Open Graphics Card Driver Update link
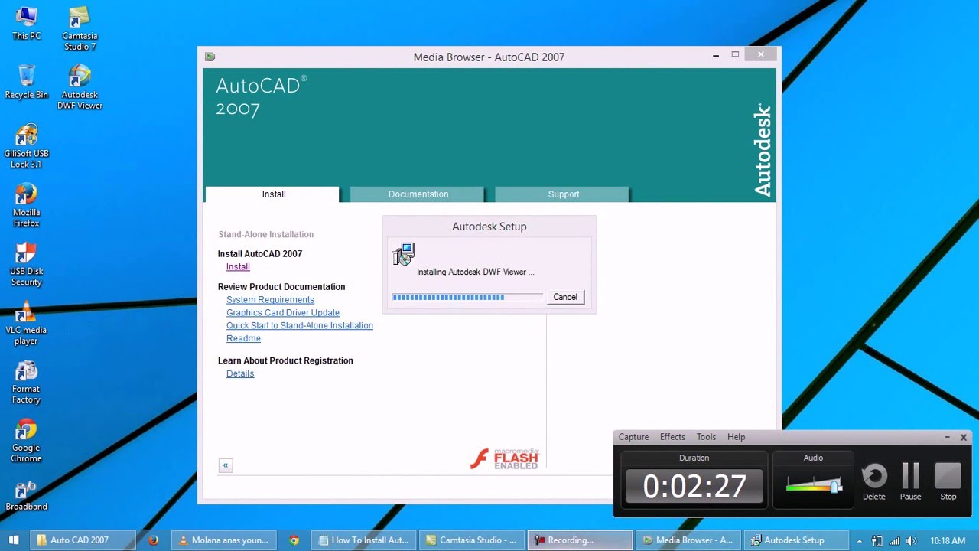Viewport: 979px width, 551px height. point(283,313)
